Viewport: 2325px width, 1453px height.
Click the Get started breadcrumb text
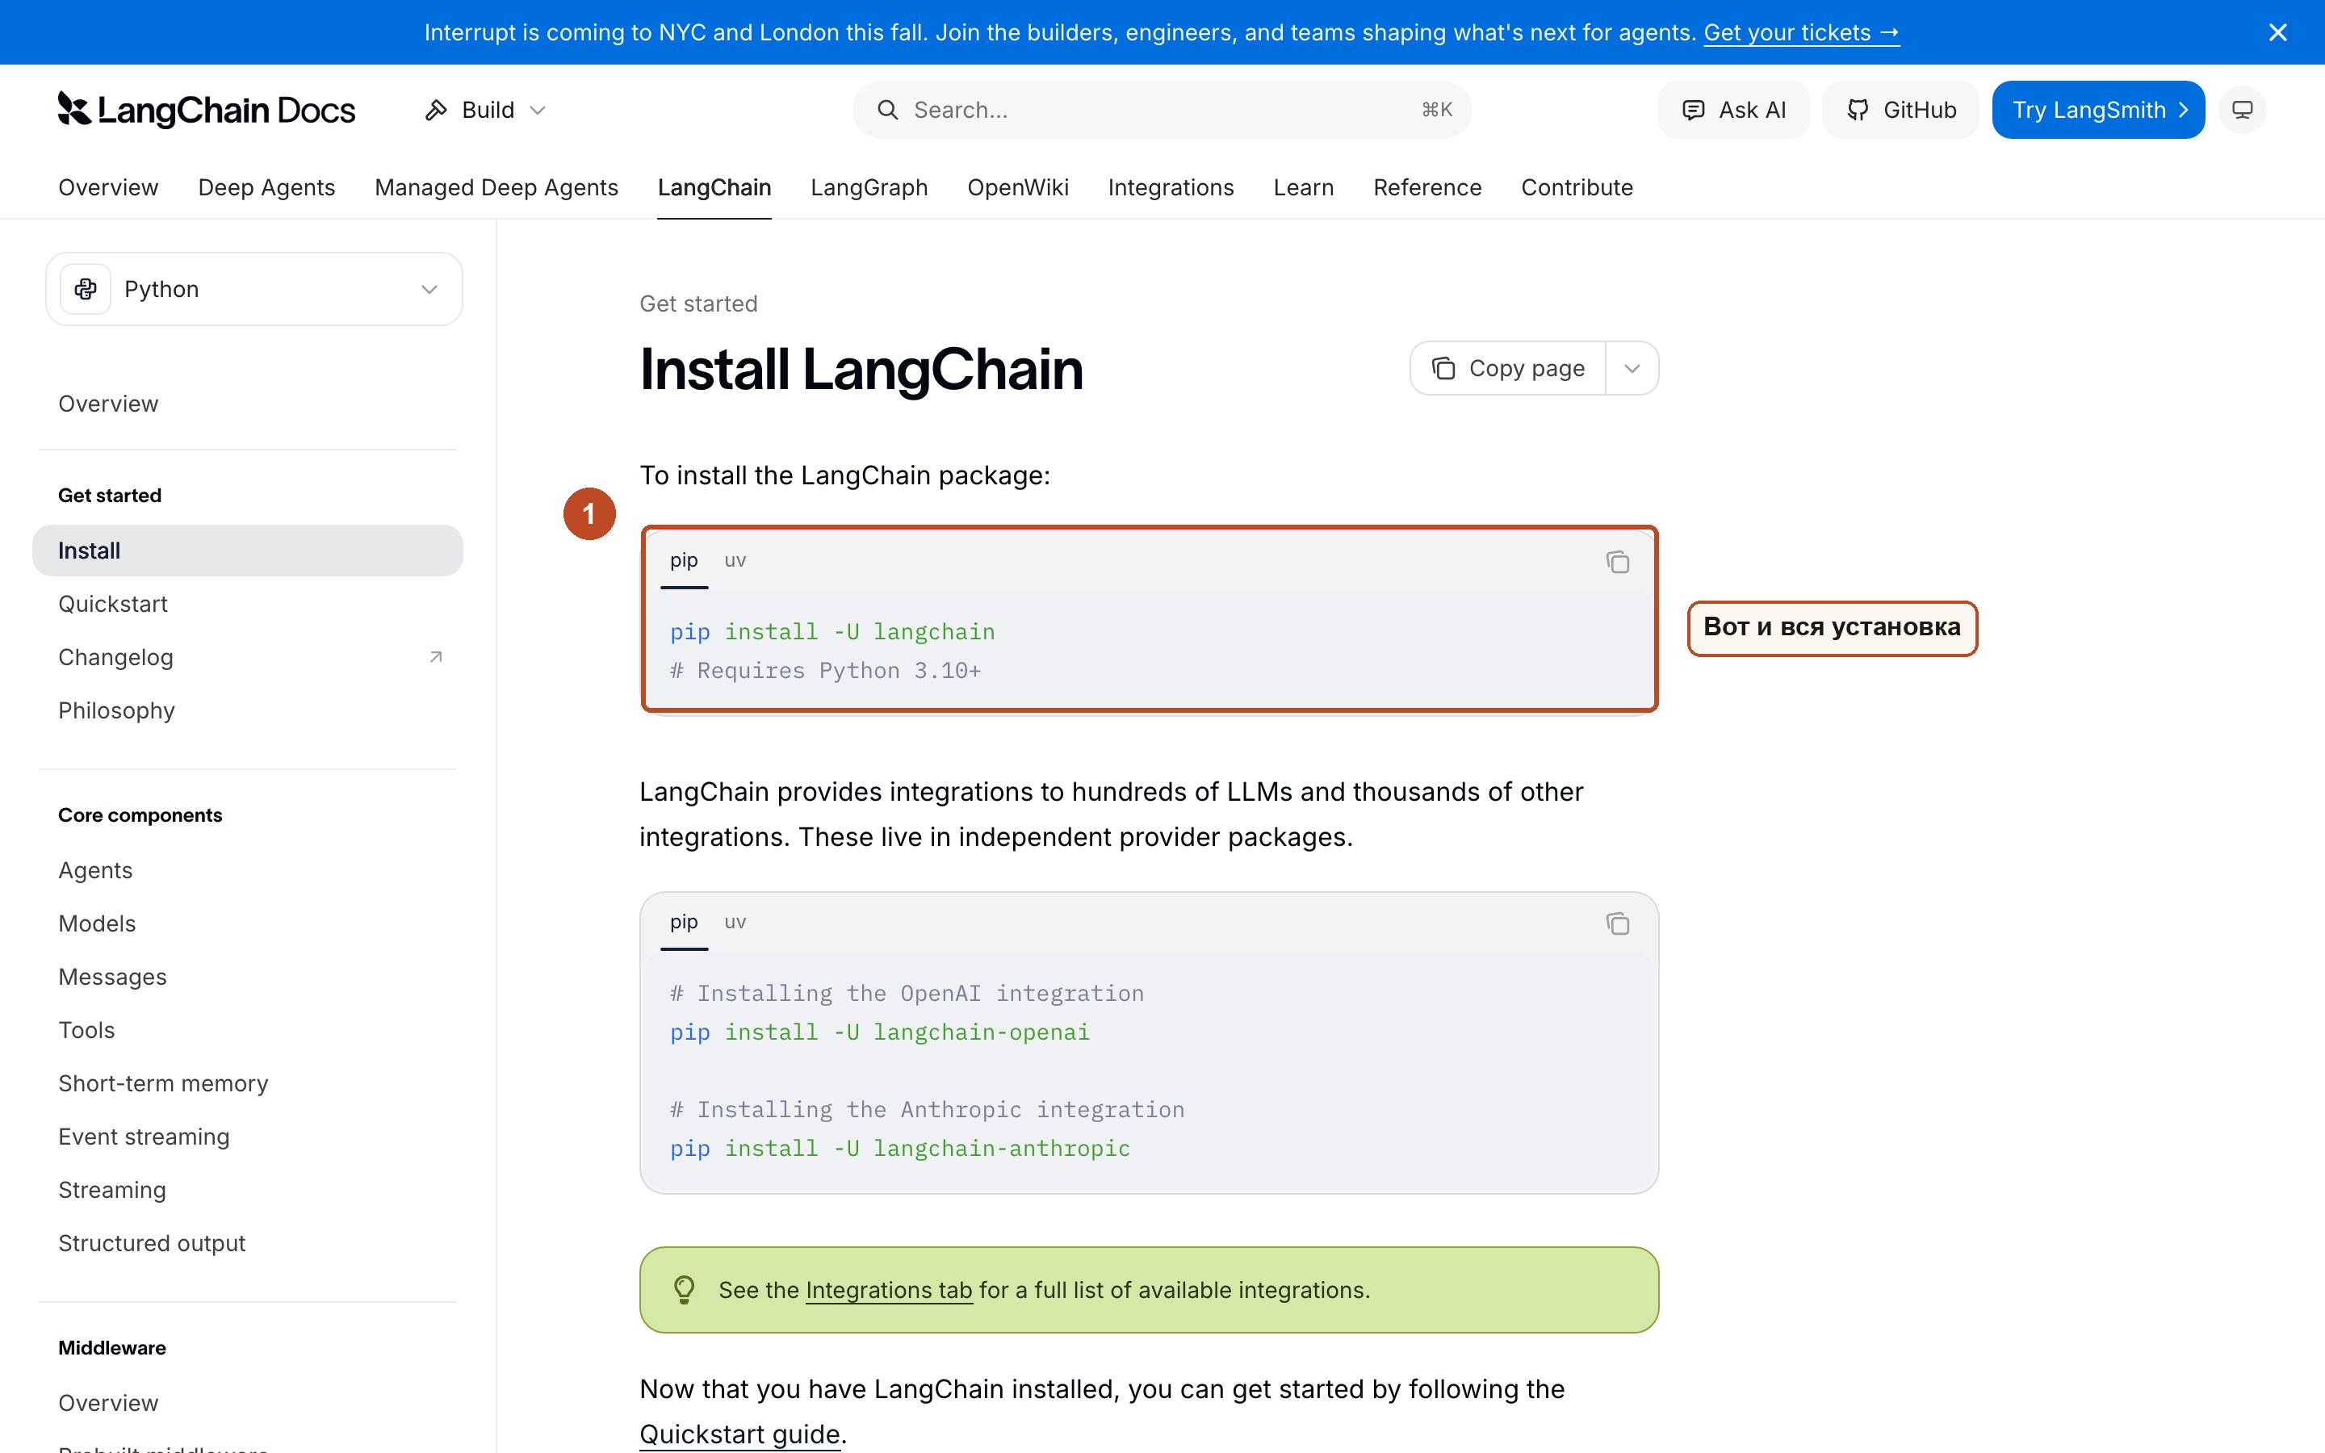click(698, 304)
